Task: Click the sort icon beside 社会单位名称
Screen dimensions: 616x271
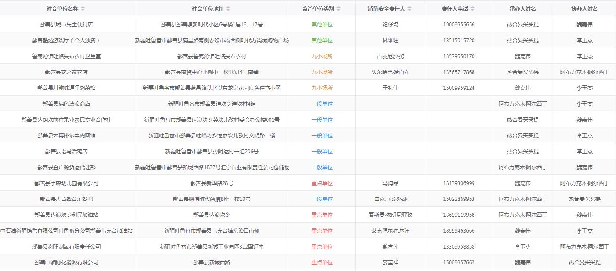Action: click(x=83, y=9)
